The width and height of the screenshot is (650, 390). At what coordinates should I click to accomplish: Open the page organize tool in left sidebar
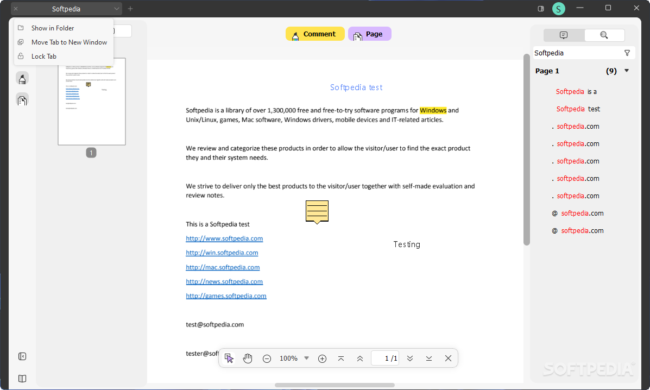pyautogui.click(x=22, y=100)
